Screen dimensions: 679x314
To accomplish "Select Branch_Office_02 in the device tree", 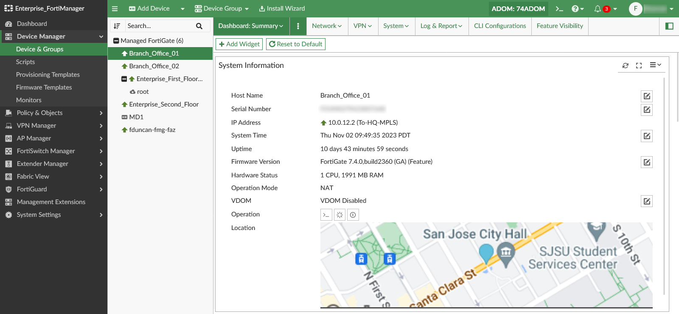I will point(154,66).
